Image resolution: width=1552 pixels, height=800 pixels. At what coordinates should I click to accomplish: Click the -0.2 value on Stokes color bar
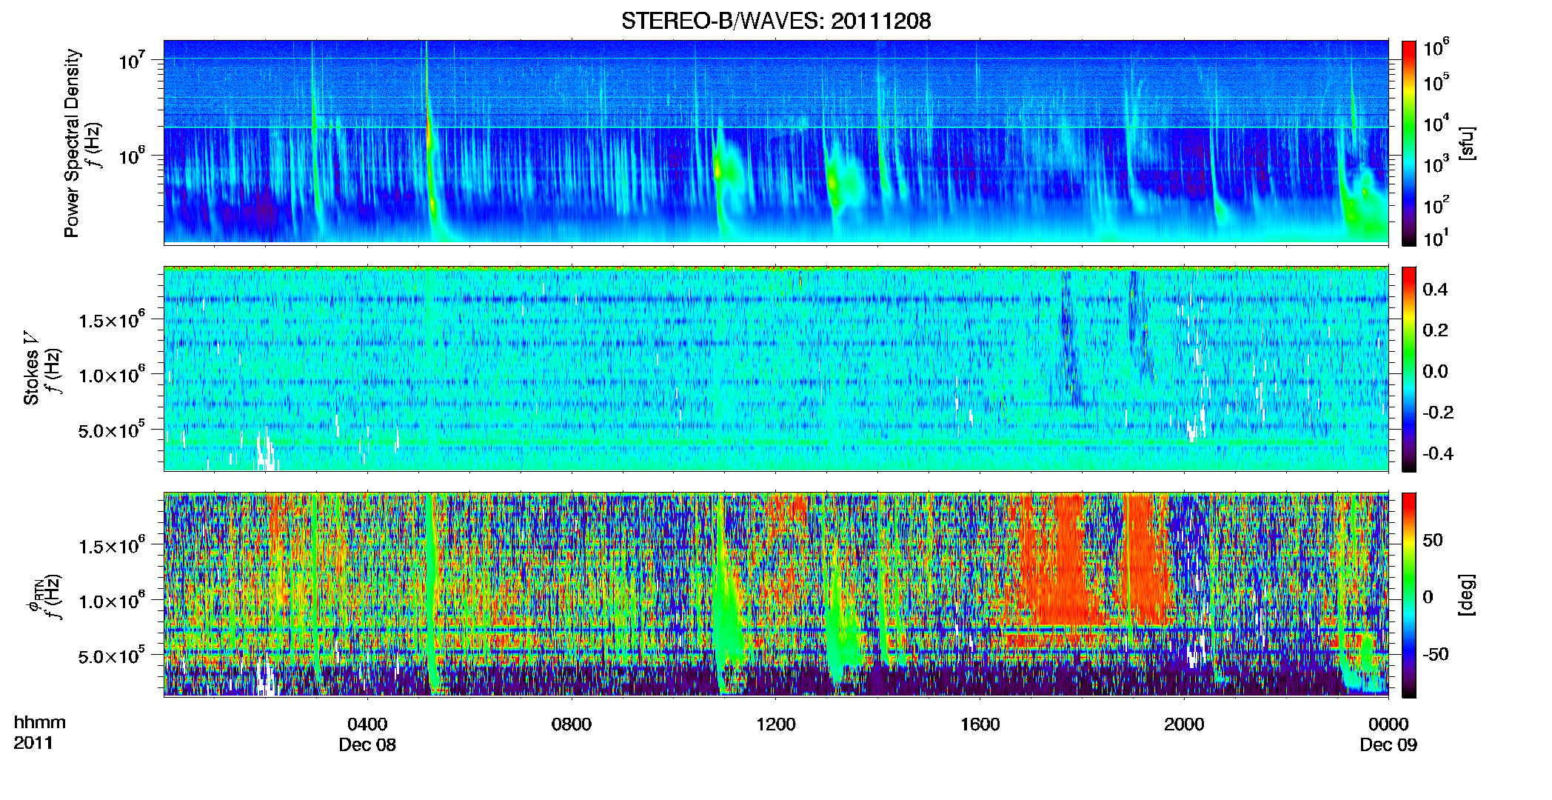tap(1438, 413)
